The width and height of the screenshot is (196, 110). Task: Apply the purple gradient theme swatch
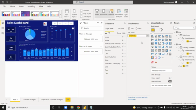[25, 14]
